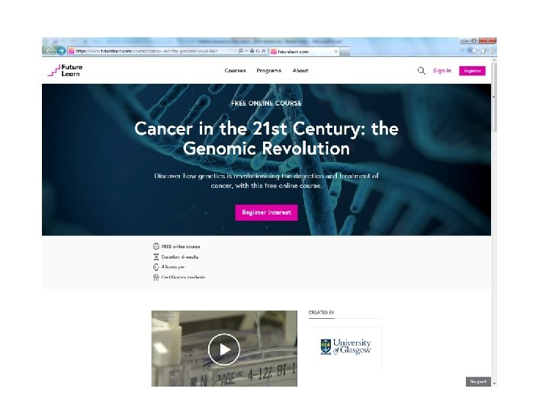549x411 pixels.
Task: Click 'Certificates available' text
Action: [183, 277]
